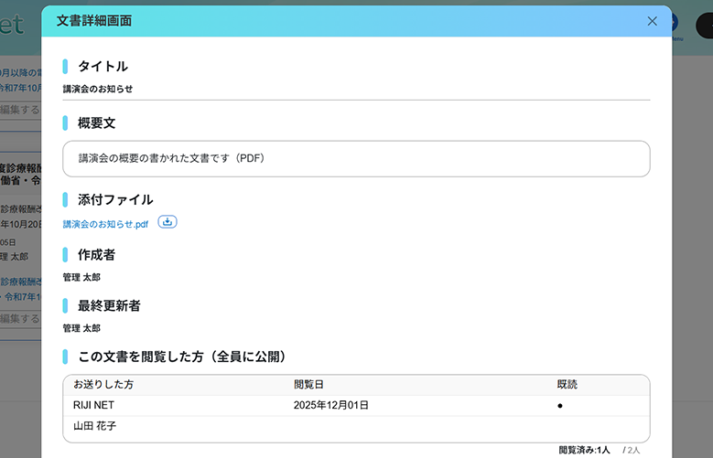Click the 既読 column header
Viewport: 713px width, 458px height.
point(567,384)
